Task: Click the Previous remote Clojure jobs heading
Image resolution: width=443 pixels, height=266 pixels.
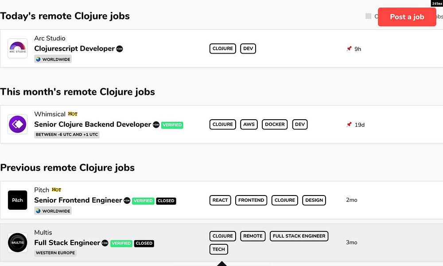Action: 67,168
